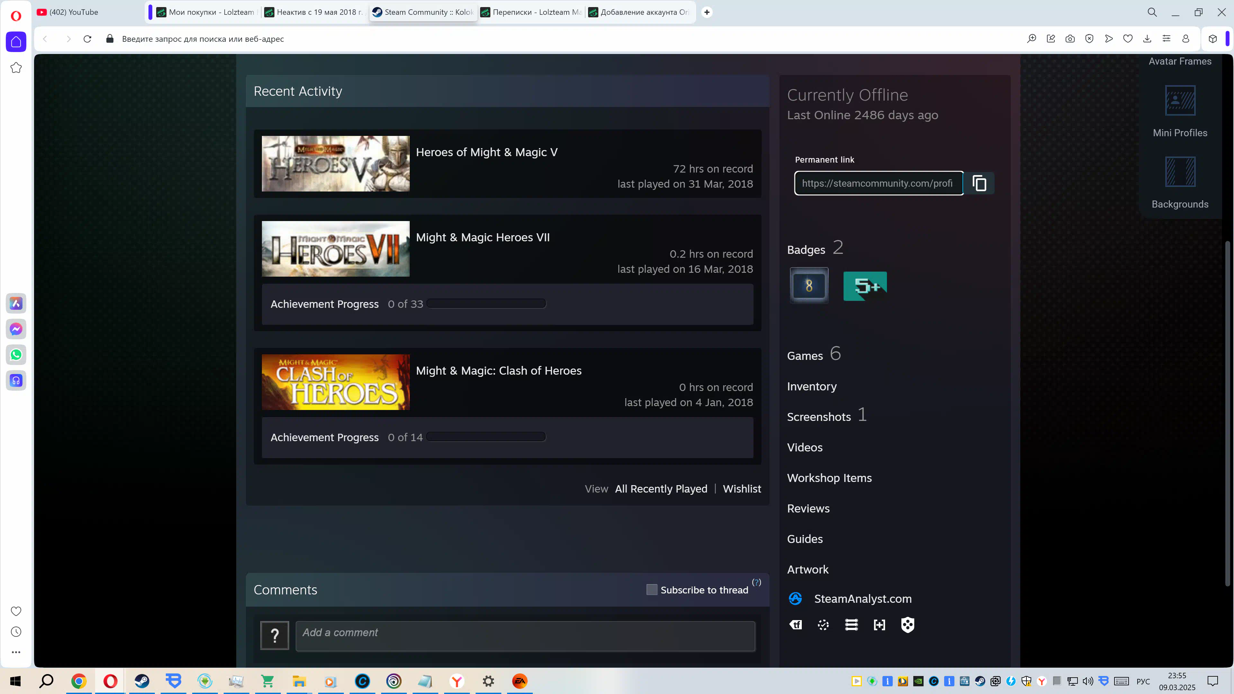Click the РУС language indicator
This screenshot has width=1234, height=694.
[1143, 681]
